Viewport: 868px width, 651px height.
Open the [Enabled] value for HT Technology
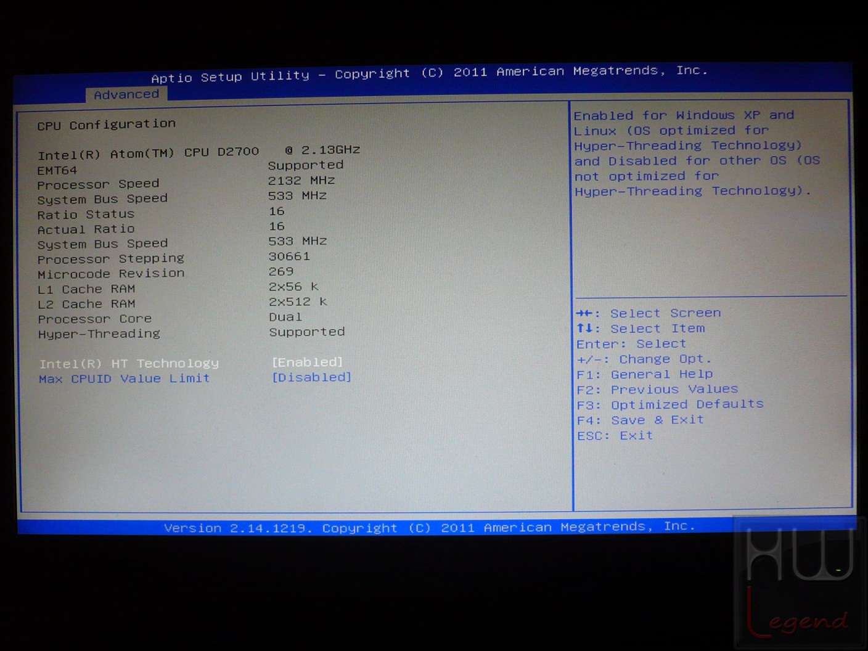[x=307, y=362]
